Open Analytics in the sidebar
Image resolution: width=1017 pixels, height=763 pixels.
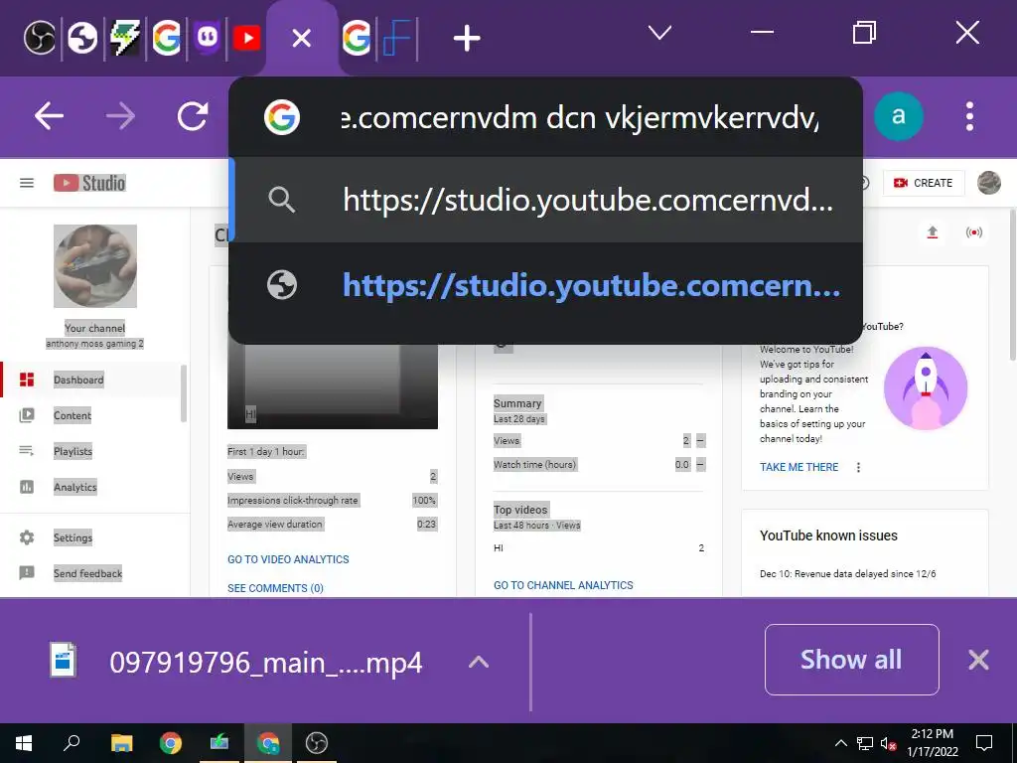pyautogui.click(x=90, y=487)
